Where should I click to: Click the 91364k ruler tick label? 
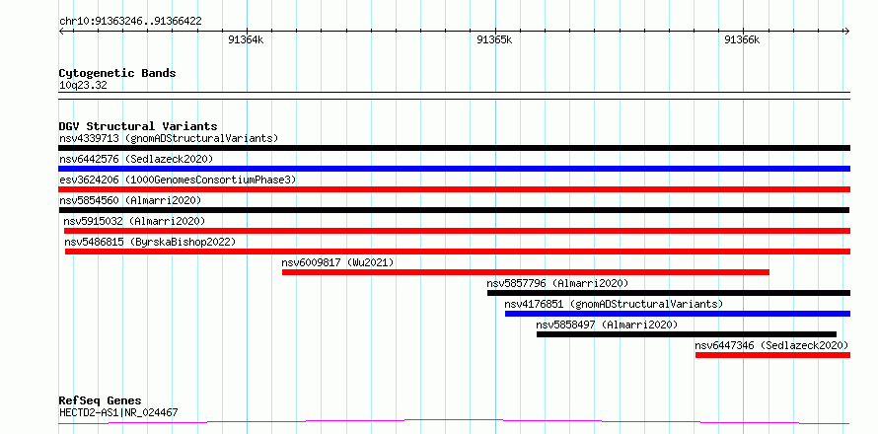[x=246, y=39]
